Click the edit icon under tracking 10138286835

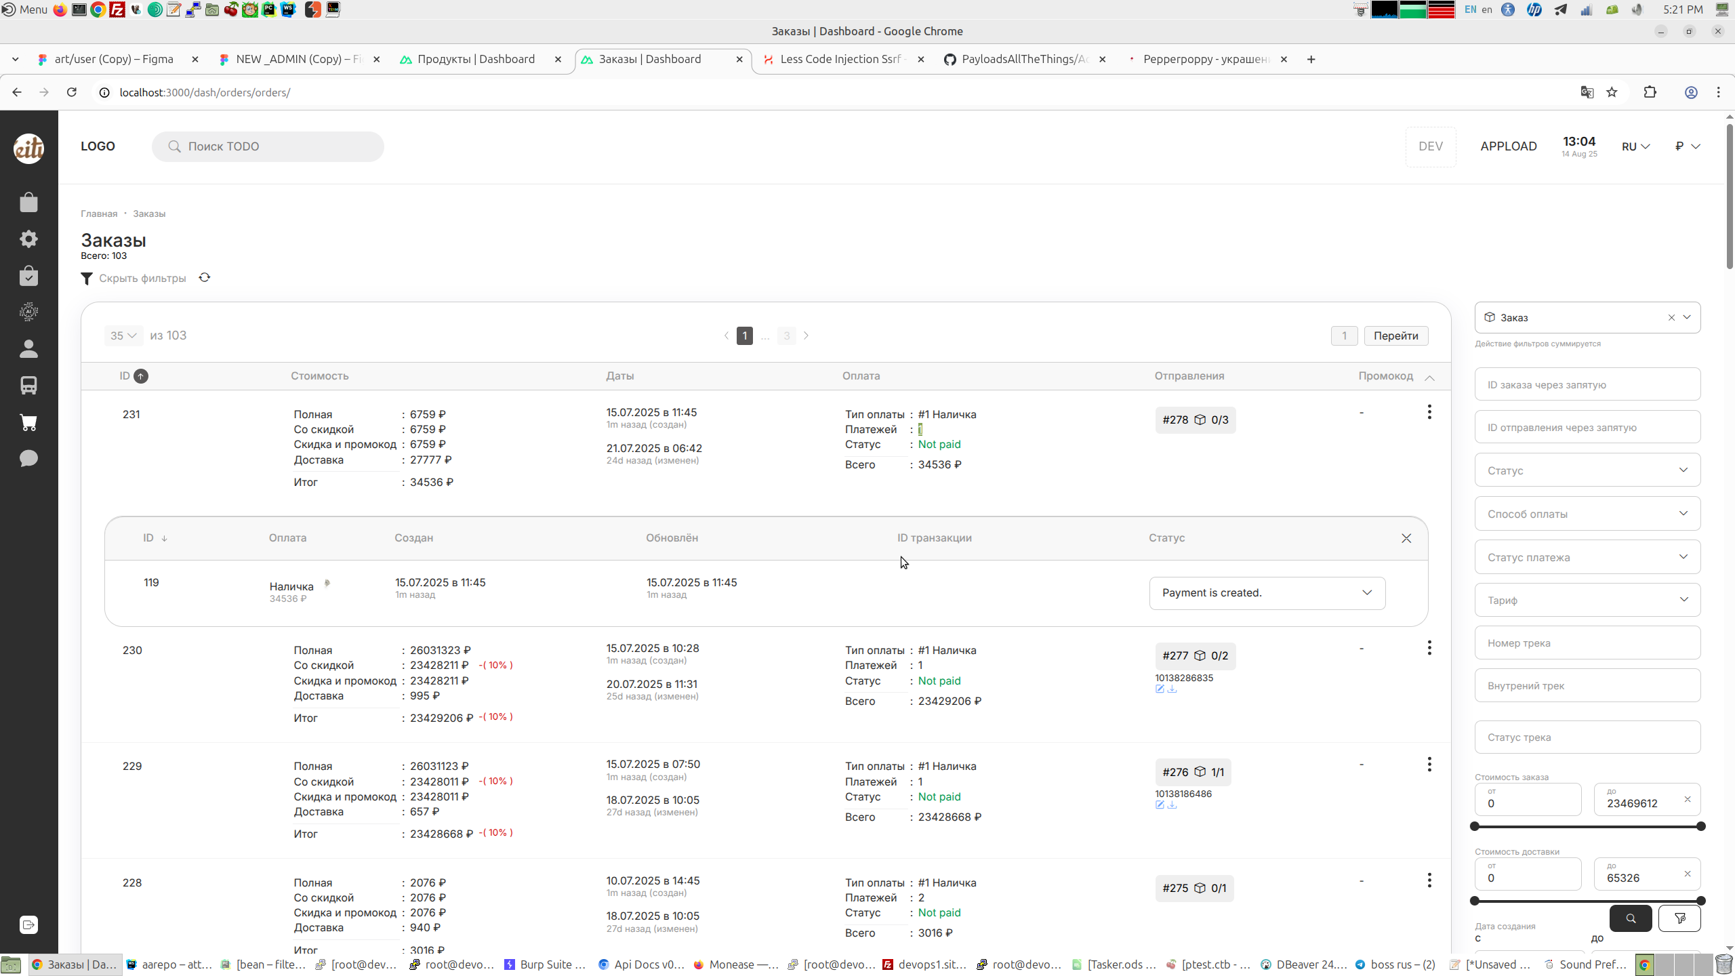(x=1160, y=689)
